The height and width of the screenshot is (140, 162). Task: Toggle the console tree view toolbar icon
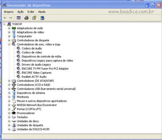tap(19, 18)
